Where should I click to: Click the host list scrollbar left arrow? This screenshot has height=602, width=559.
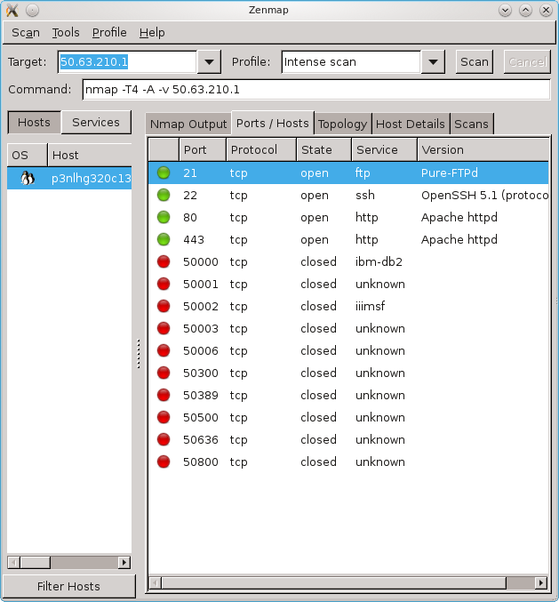pos(14,563)
